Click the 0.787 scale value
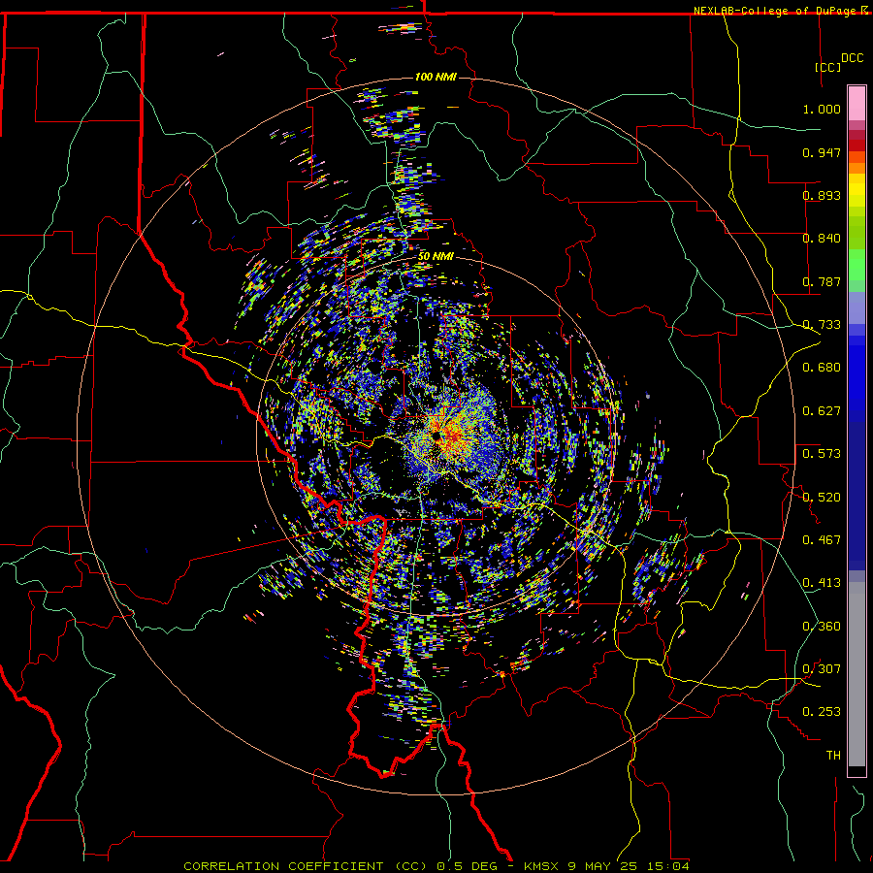The height and width of the screenshot is (873, 873). pyautogui.click(x=822, y=281)
